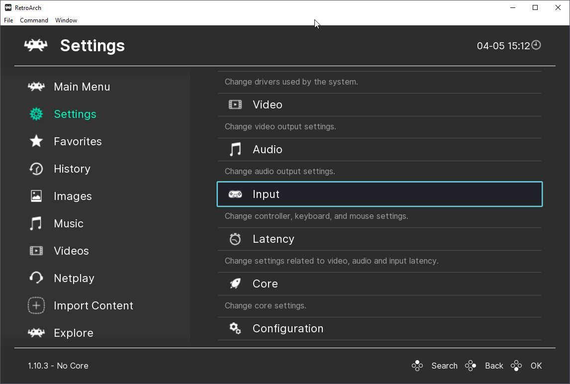The width and height of the screenshot is (570, 384).
Task: Go to Main Menu in sidebar
Action: pyautogui.click(x=82, y=87)
